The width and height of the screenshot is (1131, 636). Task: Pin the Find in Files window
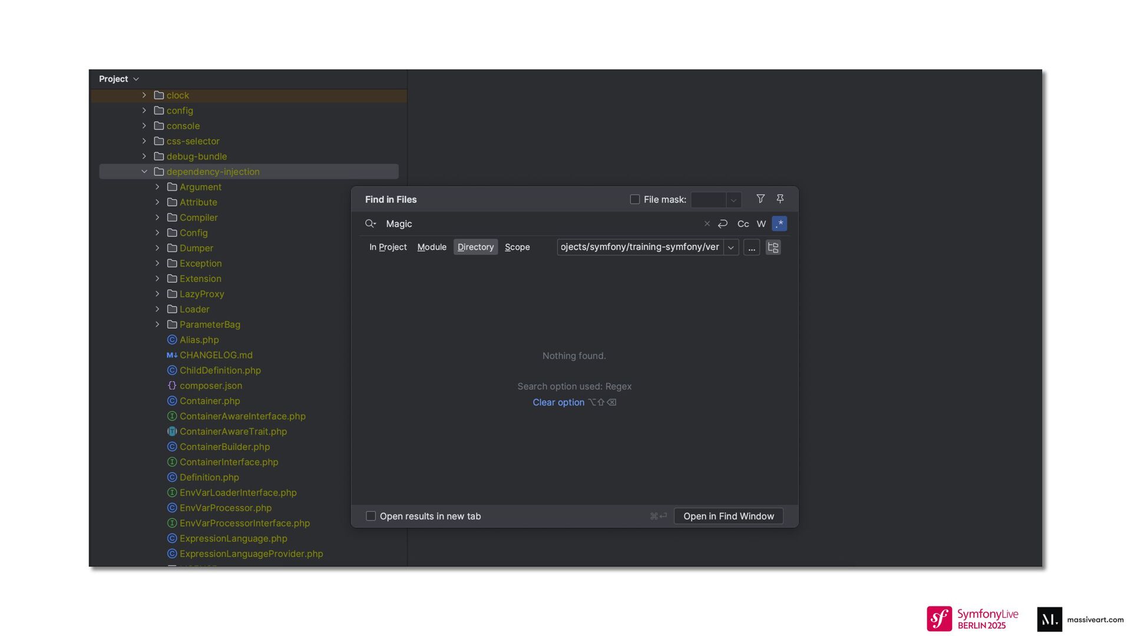[780, 199]
